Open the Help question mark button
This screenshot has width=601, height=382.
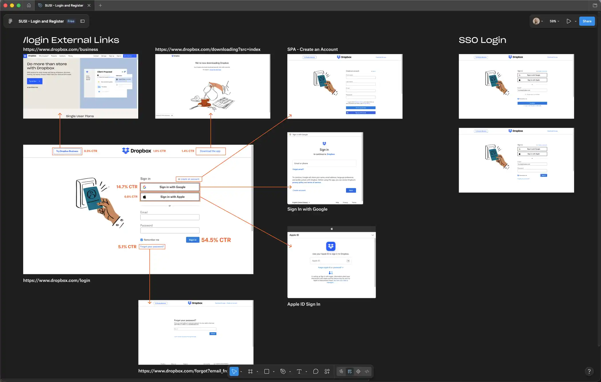tap(589, 371)
